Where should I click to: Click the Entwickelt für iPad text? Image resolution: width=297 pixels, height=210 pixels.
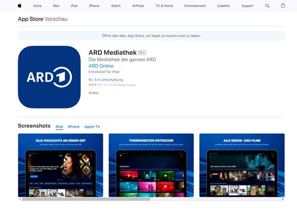click(x=104, y=72)
